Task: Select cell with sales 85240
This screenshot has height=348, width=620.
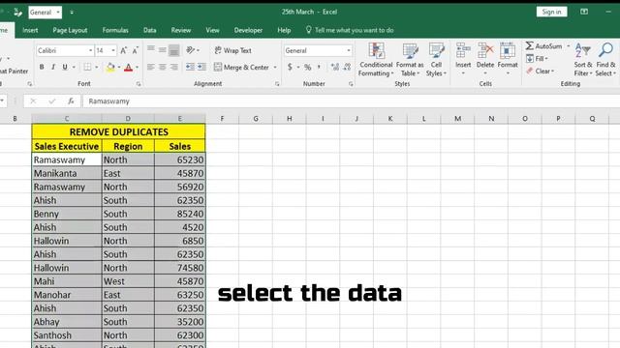Action: click(x=180, y=214)
